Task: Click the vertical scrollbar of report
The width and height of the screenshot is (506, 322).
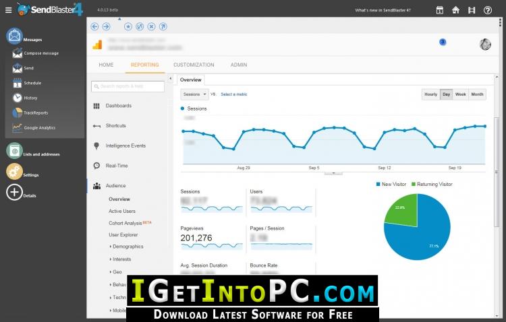Action: [x=497, y=172]
